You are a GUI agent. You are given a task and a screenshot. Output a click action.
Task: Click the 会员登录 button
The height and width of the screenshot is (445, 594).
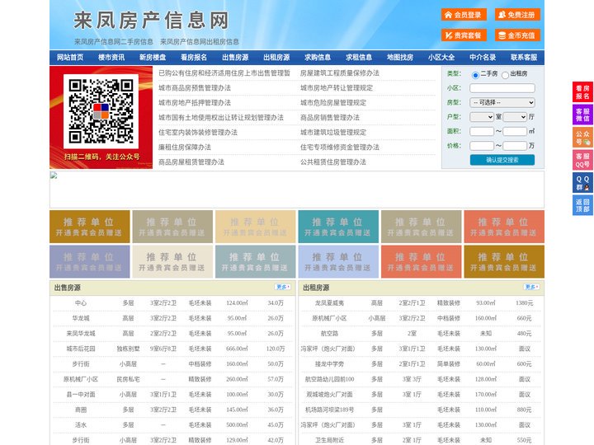[x=464, y=15]
